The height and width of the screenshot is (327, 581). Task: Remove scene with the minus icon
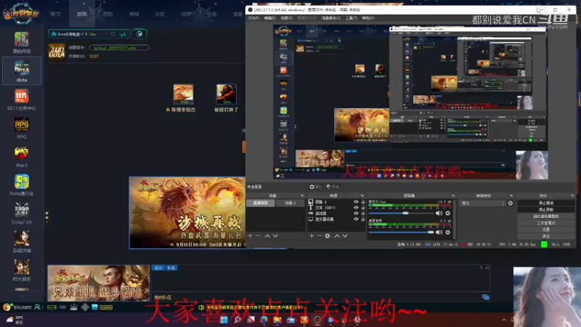pos(258,235)
